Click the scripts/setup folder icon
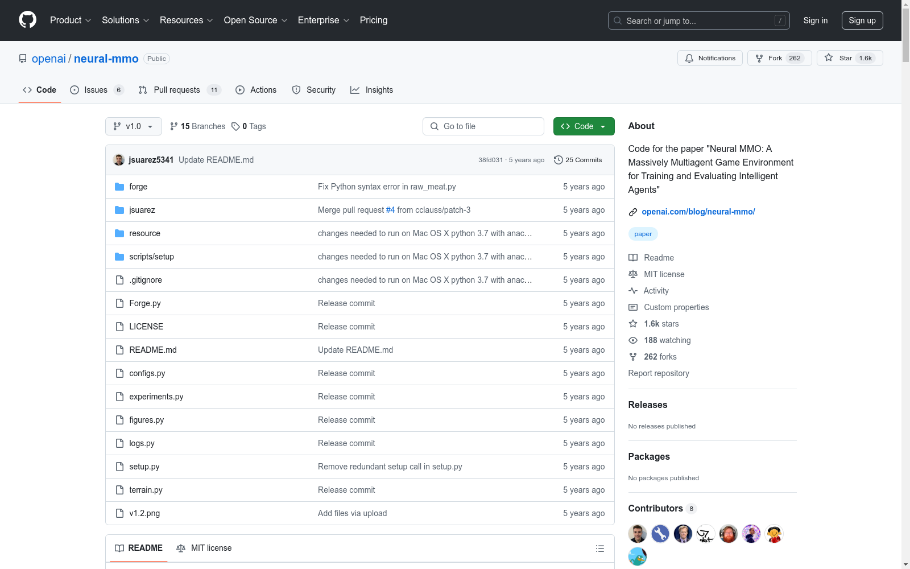Image resolution: width=910 pixels, height=569 pixels. (x=119, y=257)
